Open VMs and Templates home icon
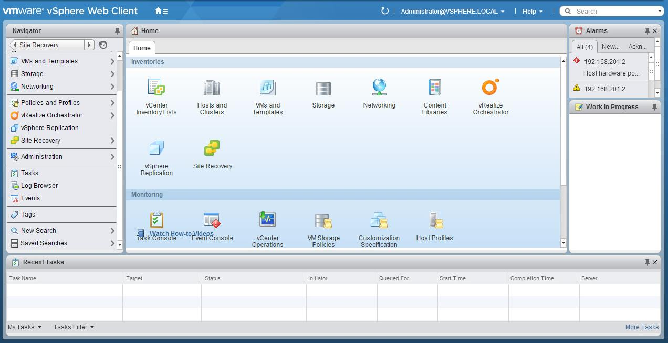668x343 pixels. click(x=267, y=88)
